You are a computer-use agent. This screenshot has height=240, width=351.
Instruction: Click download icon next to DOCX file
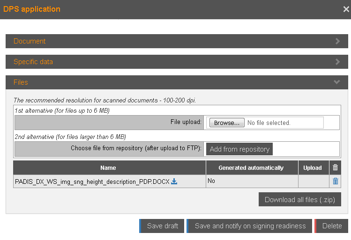174,182
